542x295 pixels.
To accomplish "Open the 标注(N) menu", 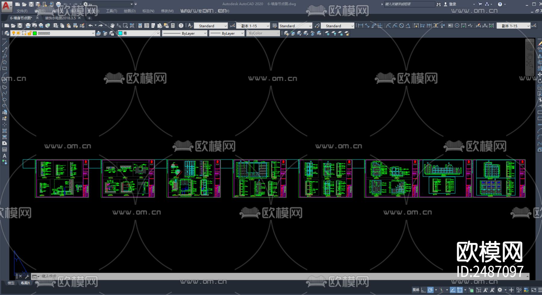I will point(148,11).
